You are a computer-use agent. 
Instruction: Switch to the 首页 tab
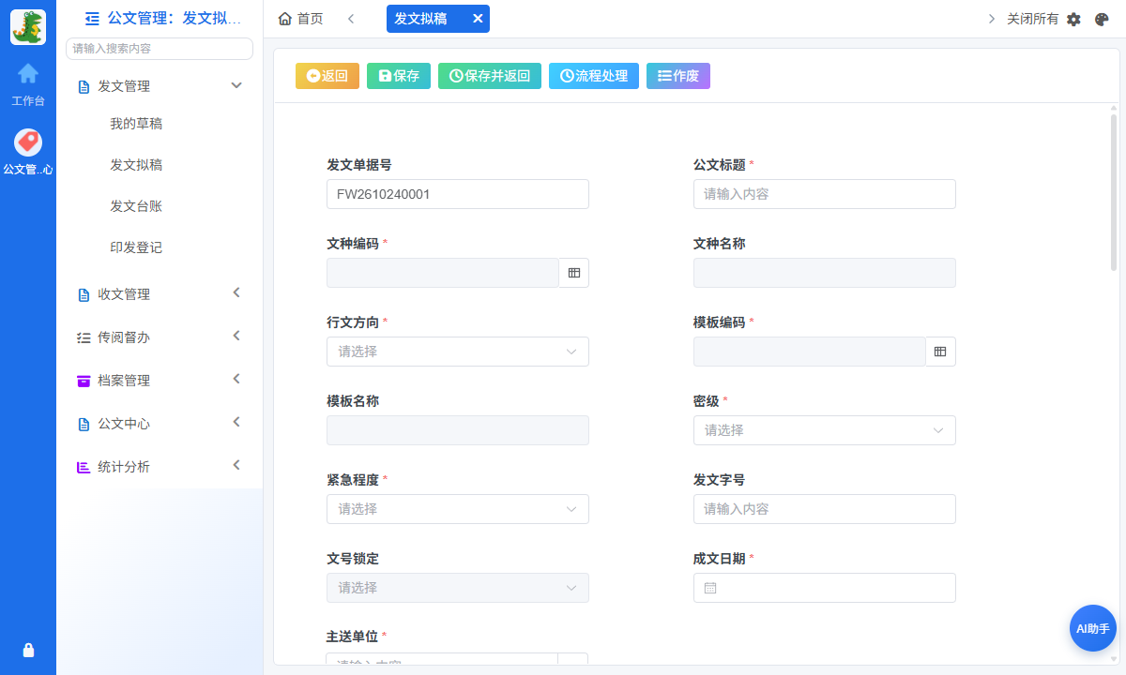click(301, 19)
